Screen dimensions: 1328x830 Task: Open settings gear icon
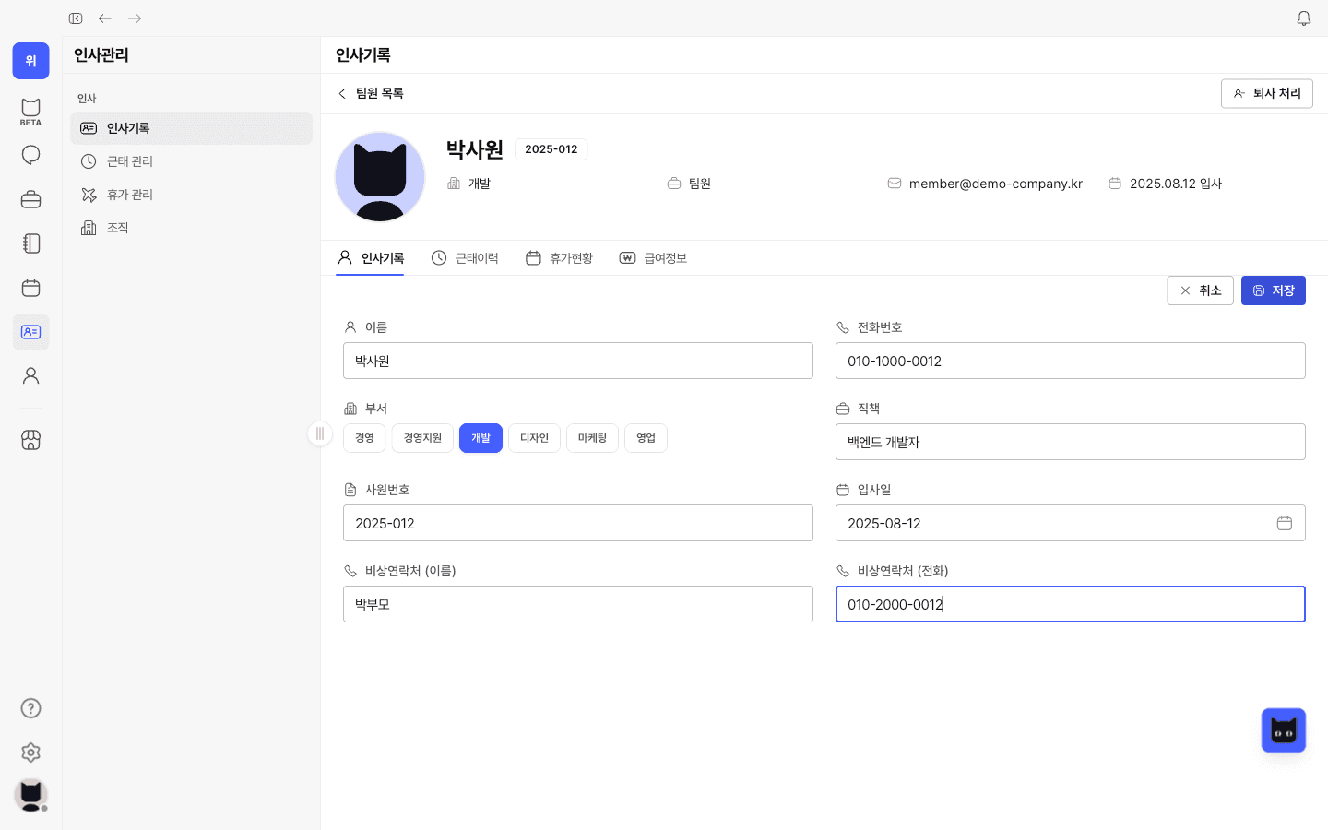(30, 753)
